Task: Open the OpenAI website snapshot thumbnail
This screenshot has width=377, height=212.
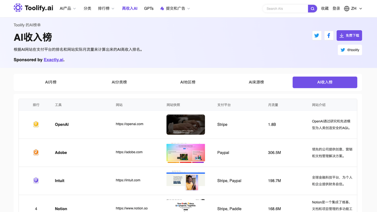Action: 186,125
